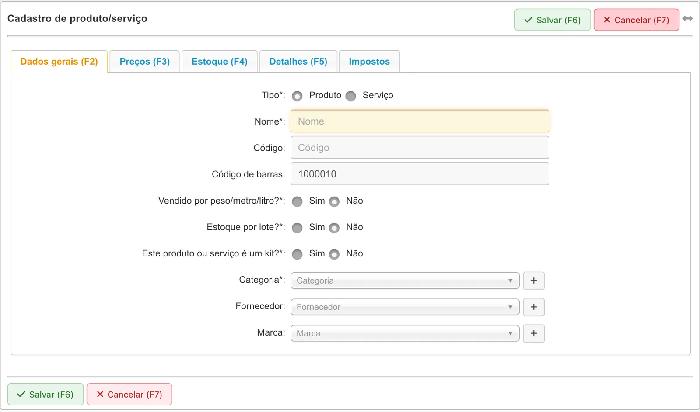Image resolution: width=700 pixels, height=412 pixels.
Task: Click the bottom Salvar (F6) button
Action: tap(45, 395)
